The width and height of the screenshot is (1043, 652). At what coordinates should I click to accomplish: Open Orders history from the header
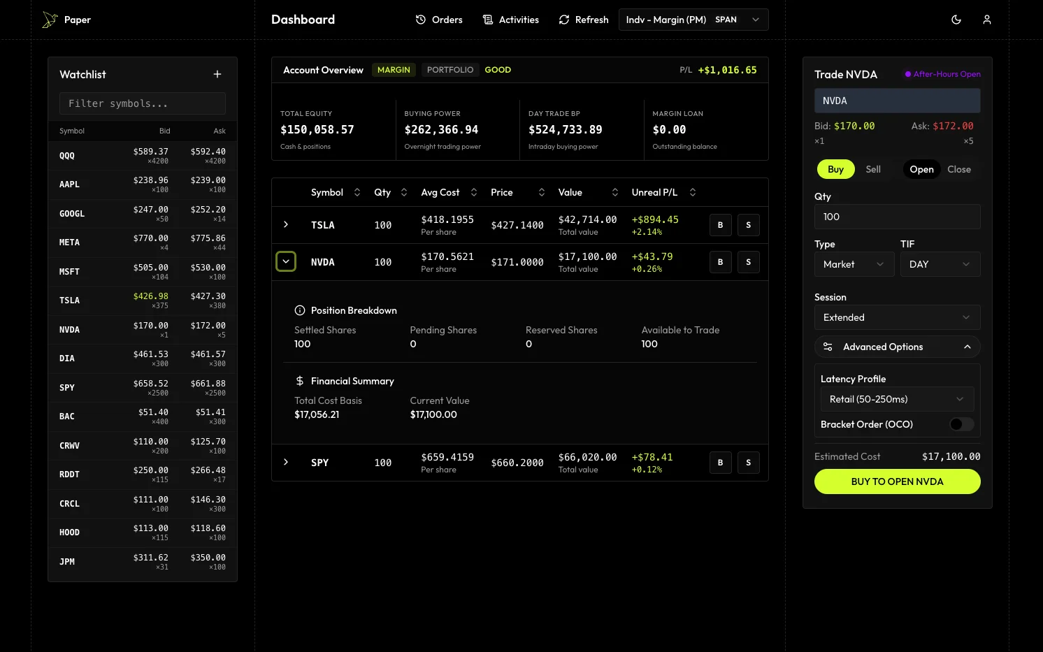[x=439, y=20]
